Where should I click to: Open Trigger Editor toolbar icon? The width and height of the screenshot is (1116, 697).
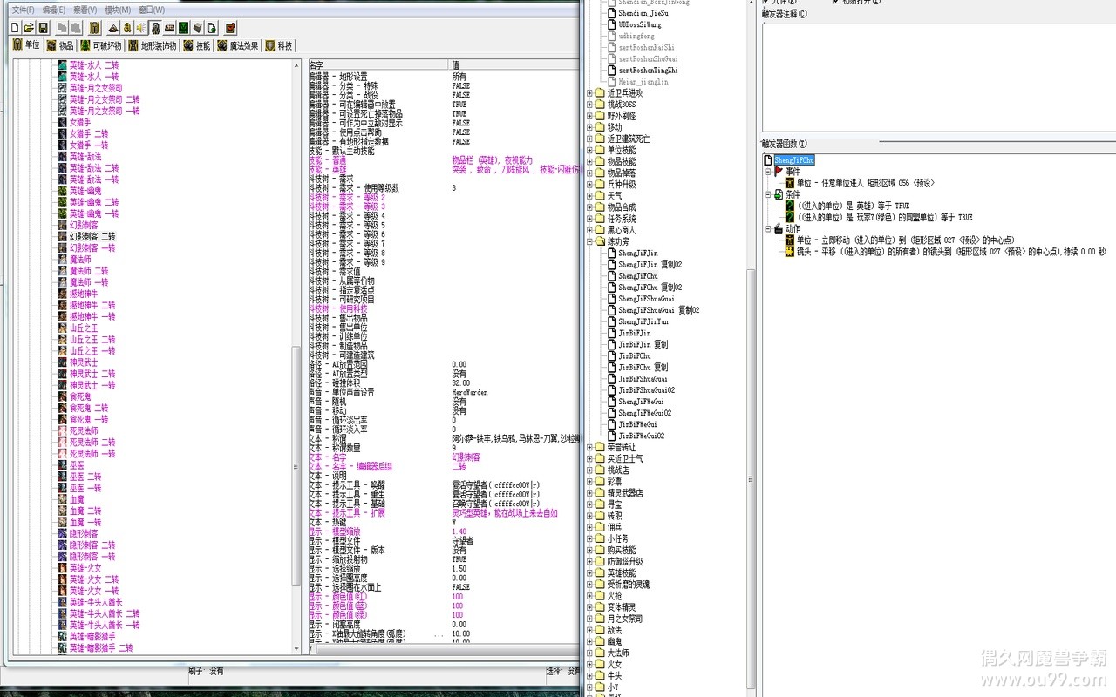click(x=128, y=28)
